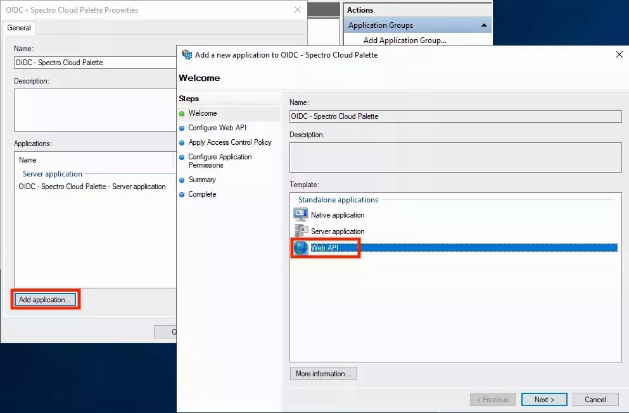Collapse the Application Groups section in Actions pane
629x413 pixels.
coord(484,24)
